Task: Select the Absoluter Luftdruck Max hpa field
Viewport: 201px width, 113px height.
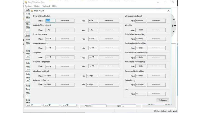Action: pos(49,76)
